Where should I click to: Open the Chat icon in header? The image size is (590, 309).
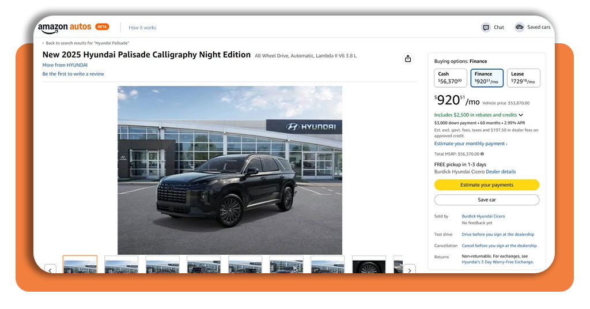[x=486, y=28]
